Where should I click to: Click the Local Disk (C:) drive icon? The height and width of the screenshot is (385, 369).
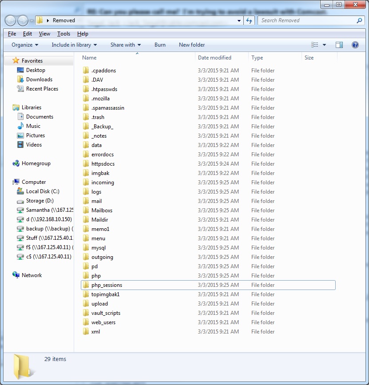point(20,191)
